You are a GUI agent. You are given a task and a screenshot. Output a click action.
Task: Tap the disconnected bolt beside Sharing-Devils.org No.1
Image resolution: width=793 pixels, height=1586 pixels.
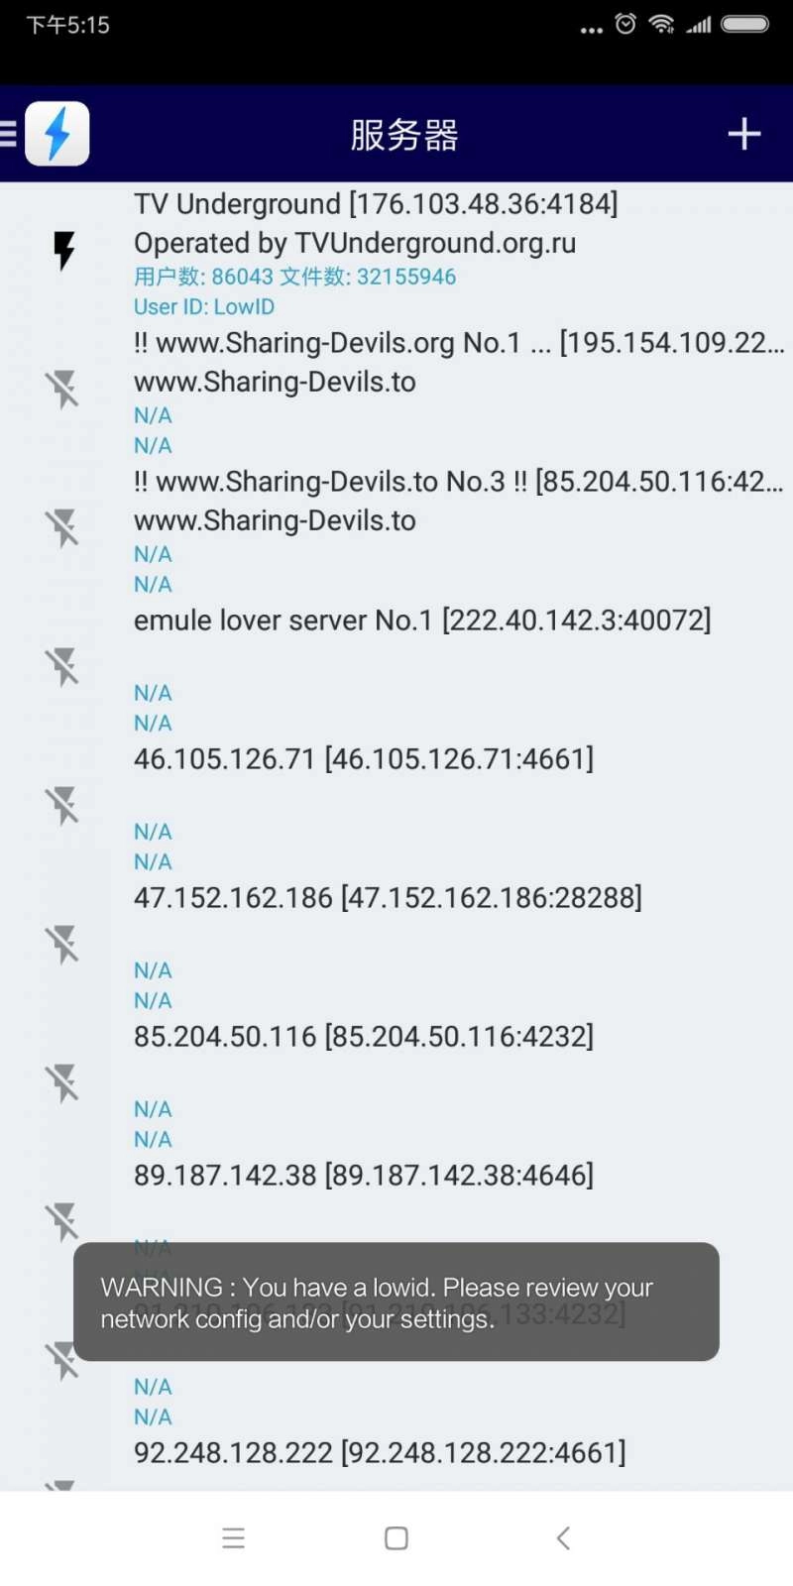pos(63,390)
